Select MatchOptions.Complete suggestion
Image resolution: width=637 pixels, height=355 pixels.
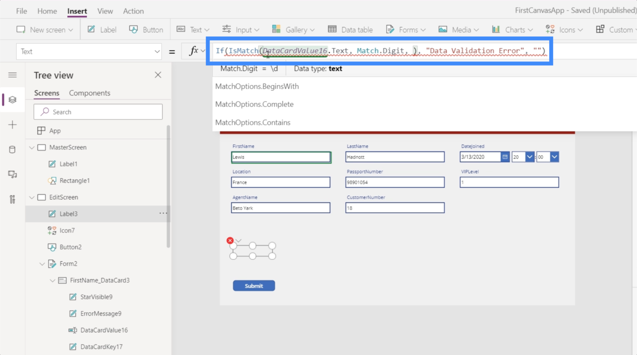pyautogui.click(x=254, y=104)
